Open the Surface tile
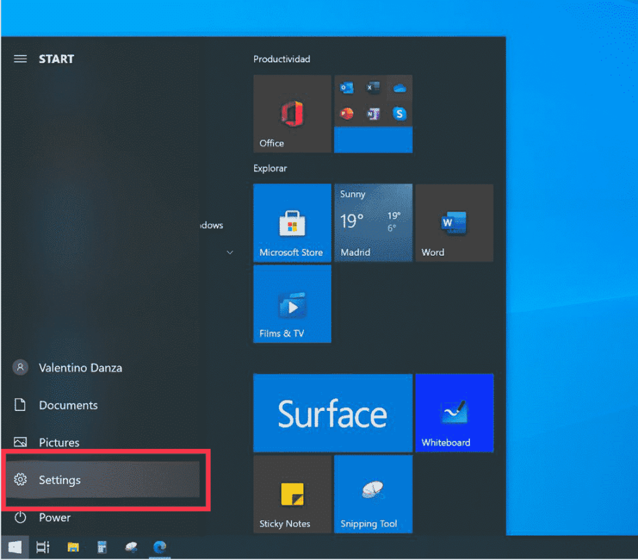 coord(333,413)
